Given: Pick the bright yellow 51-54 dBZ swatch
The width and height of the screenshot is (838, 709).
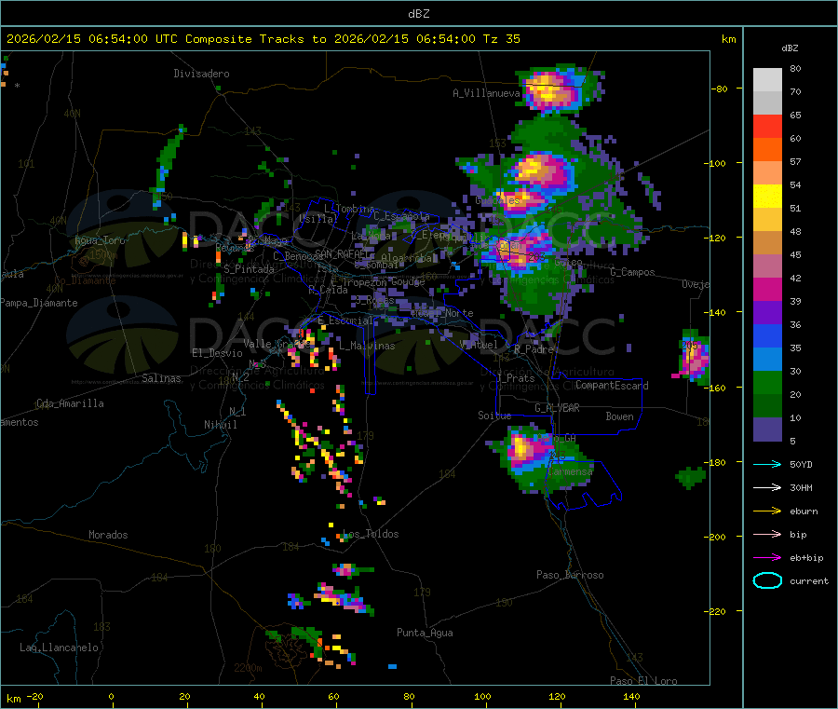Looking at the screenshot, I should click(x=767, y=197).
